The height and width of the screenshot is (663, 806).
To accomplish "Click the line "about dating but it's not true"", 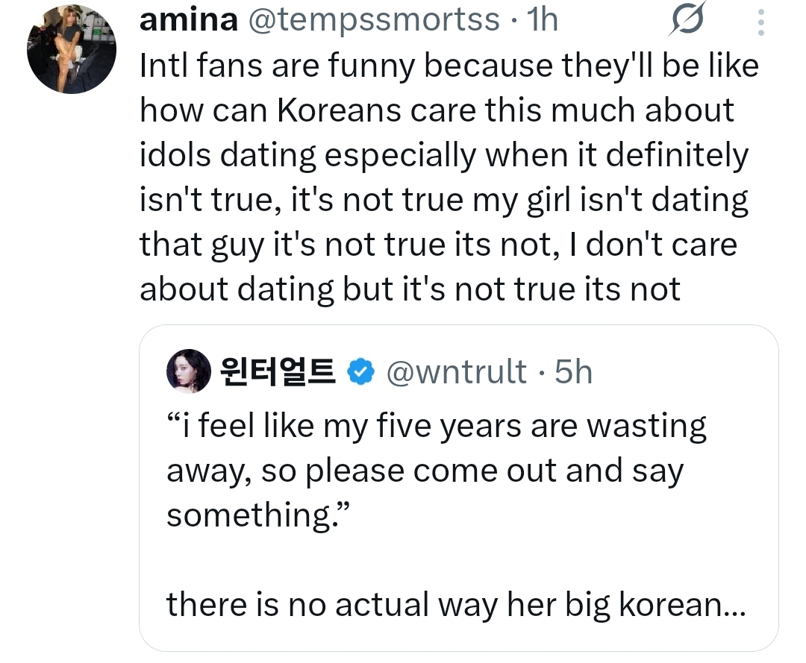I will click(410, 289).
